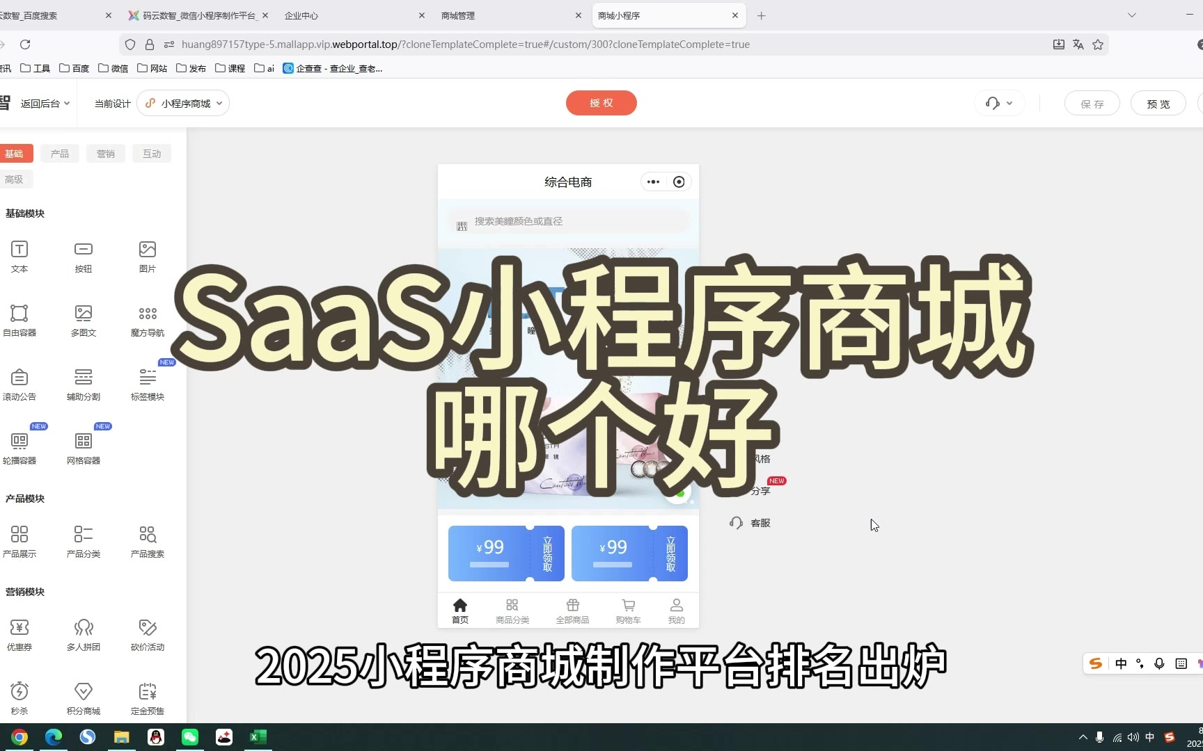Open a new browser tab

(762, 15)
